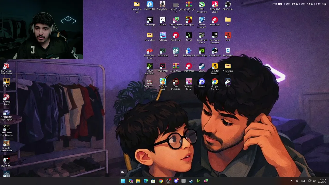Image resolution: width=329 pixels, height=185 pixels.
Task: Switch to OBS Studio on the taskbar
Action: click(168, 181)
